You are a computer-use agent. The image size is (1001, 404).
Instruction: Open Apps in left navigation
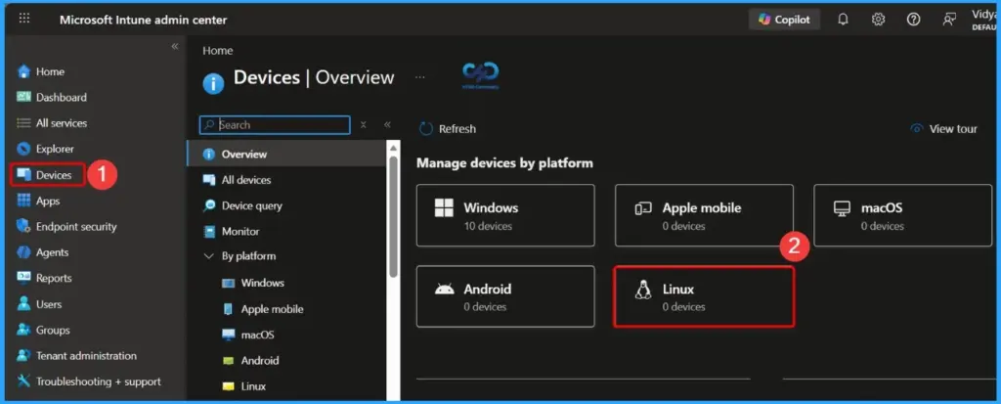(38, 201)
